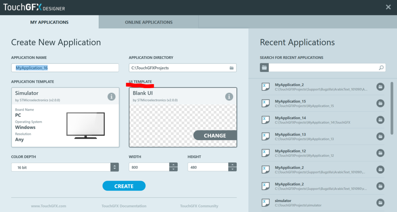Switch to My Applications tab
The height and width of the screenshot is (212, 397).
coord(49,22)
